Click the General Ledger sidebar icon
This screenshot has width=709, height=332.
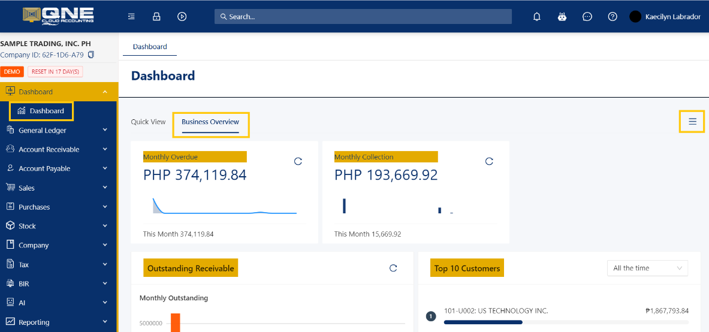coord(10,130)
